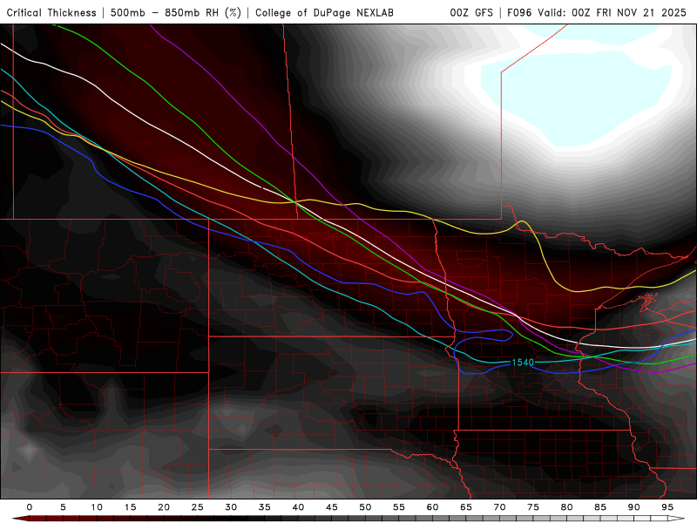The image size is (697, 523).
Task: Click the "30" value on the color scale
Action: pyautogui.click(x=231, y=507)
